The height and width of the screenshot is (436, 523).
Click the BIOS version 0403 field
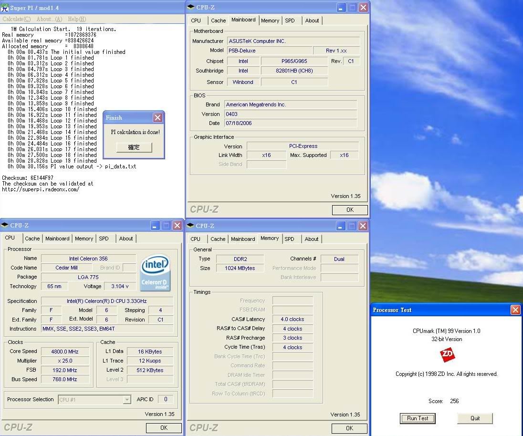pos(291,114)
